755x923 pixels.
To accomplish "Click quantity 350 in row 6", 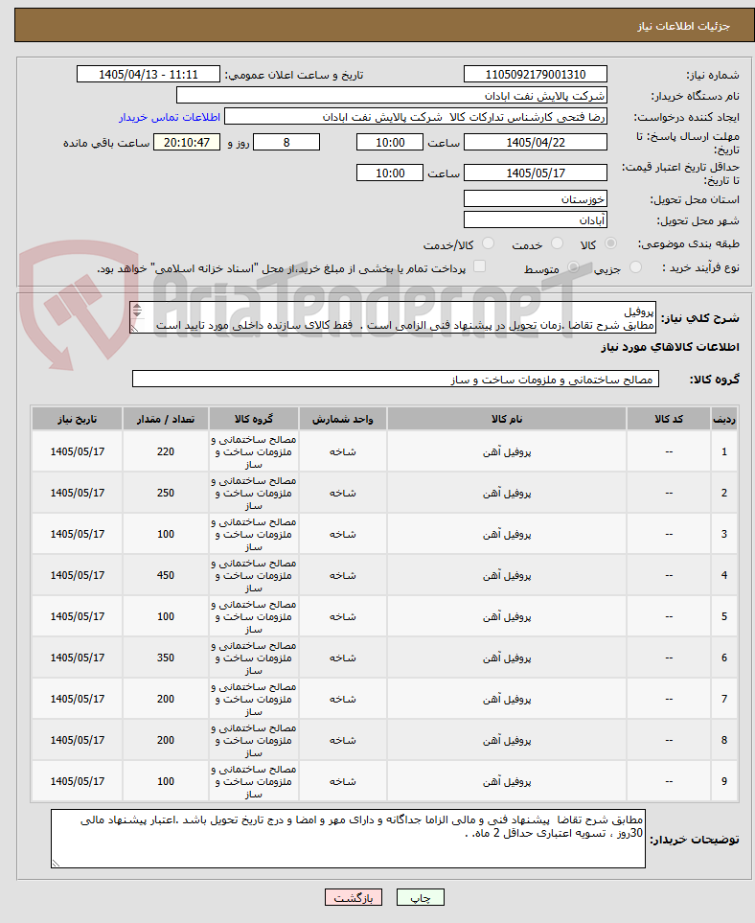I will [x=166, y=658].
